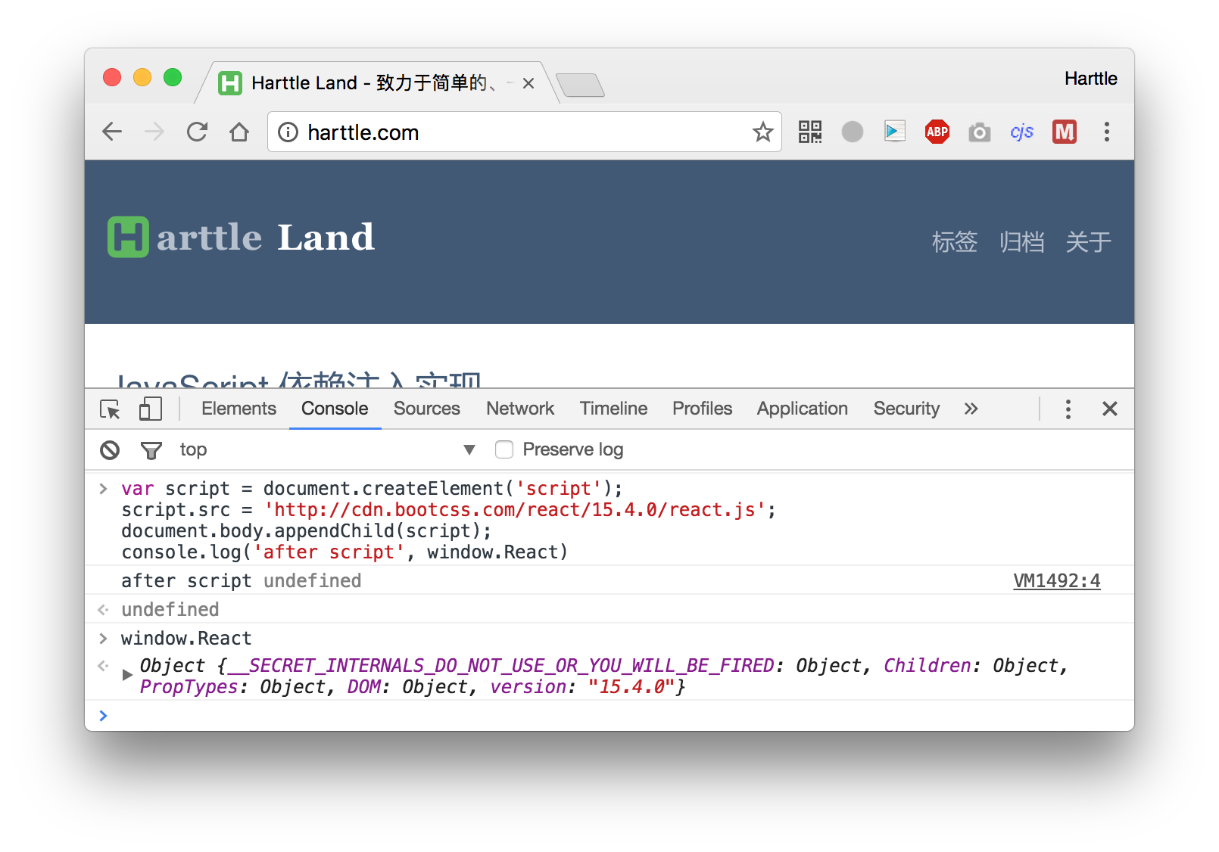Screen dimensions: 1219x852
Task: Toggle the device toolbar mode
Action: point(151,409)
